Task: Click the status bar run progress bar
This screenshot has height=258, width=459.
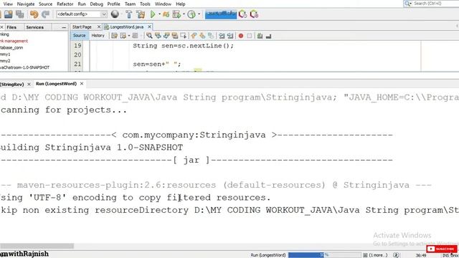Action: click(324, 255)
